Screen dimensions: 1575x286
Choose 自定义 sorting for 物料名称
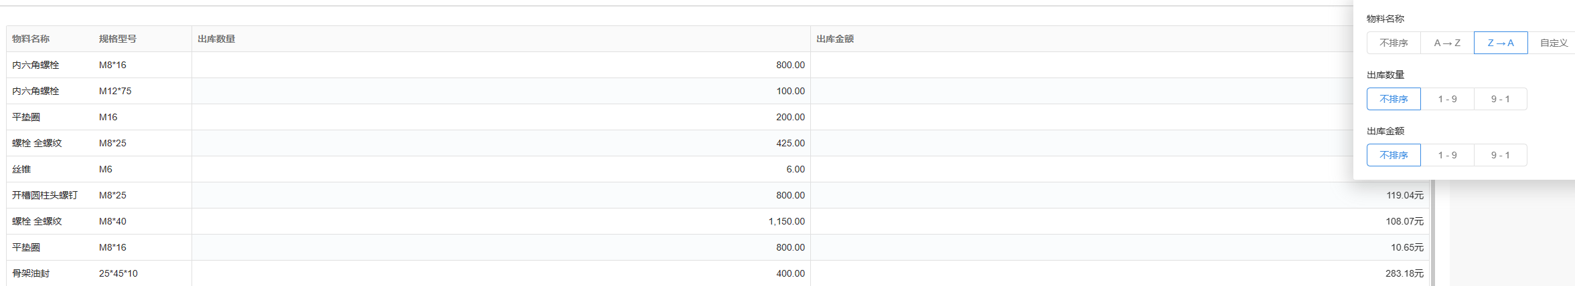(x=1554, y=43)
